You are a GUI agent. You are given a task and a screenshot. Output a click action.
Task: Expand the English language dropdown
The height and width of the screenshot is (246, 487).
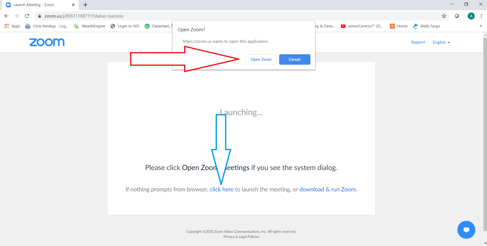pyautogui.click(x=441, y=42)
